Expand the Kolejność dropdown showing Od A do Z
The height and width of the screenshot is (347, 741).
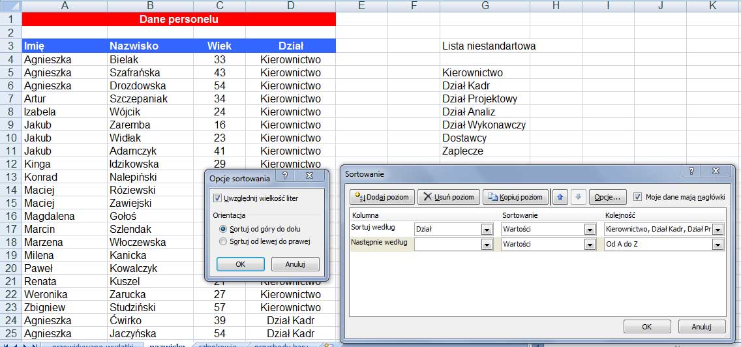pyautogui.click(x=718, y=245)
